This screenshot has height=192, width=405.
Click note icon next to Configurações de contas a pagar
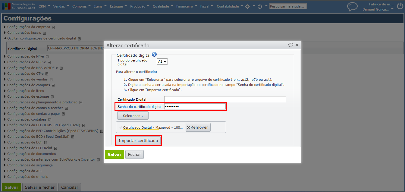[63, 114]
